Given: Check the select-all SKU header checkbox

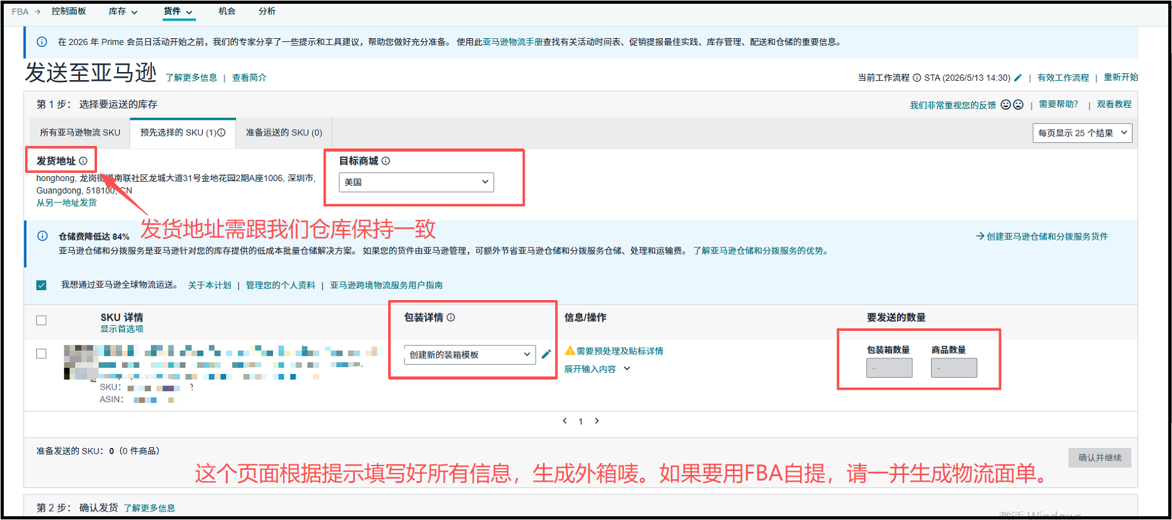Looking at the screenshot, I should click(41, 320).
